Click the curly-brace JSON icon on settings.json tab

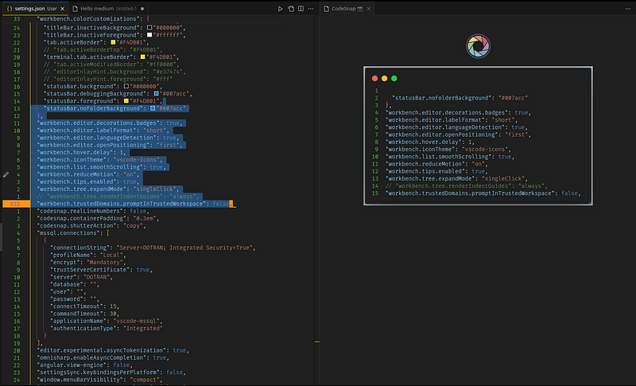coord(10,9)
